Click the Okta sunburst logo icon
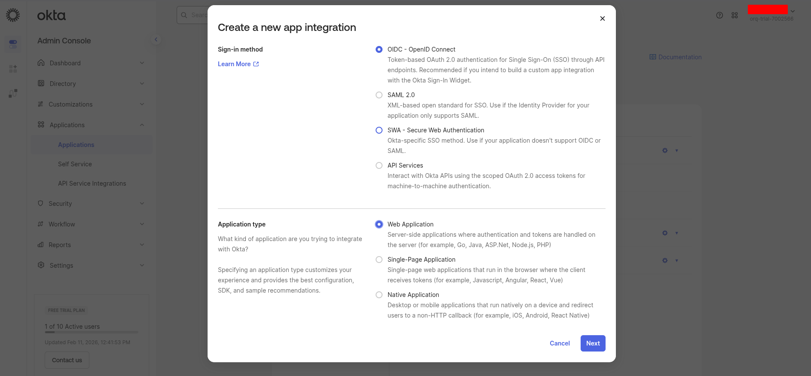The height and width of the screenshot is (376, 811). click(13, 15)
